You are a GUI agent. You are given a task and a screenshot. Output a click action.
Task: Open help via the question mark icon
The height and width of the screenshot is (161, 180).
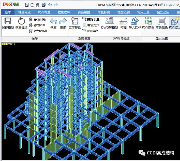[43, 5]
